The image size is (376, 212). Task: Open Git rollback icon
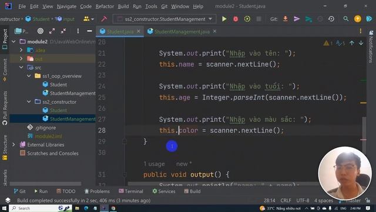[x=331, y=19]
